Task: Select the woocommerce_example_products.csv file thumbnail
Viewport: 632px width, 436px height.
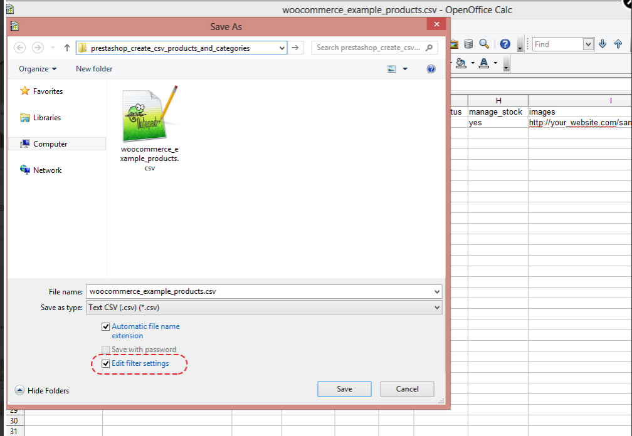Action: coord(149,129)
